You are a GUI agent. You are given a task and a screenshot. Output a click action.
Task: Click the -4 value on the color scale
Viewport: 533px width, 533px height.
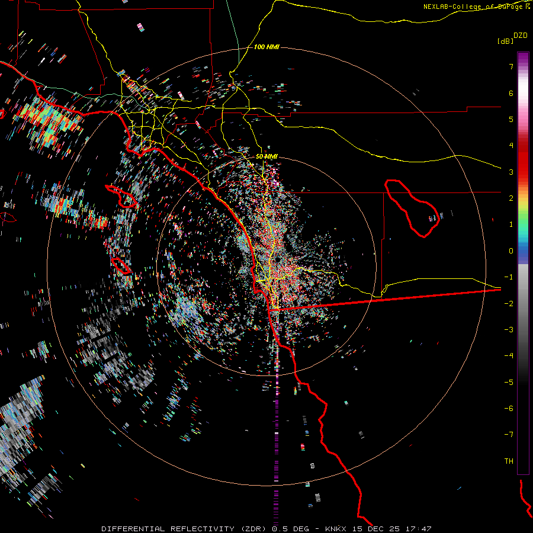point(509,356)
